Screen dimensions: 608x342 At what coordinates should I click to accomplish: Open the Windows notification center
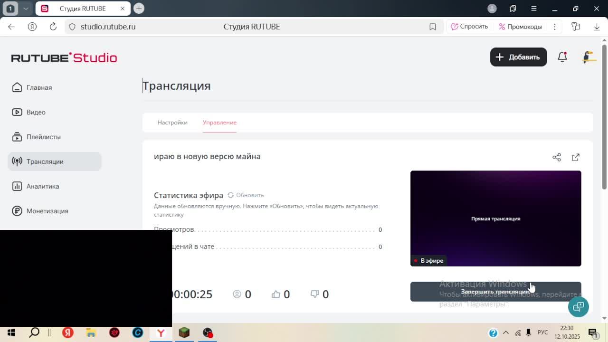click(x=593, y=332)
